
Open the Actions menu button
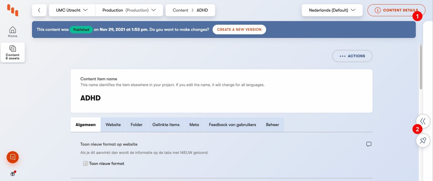tap(352, 56)
